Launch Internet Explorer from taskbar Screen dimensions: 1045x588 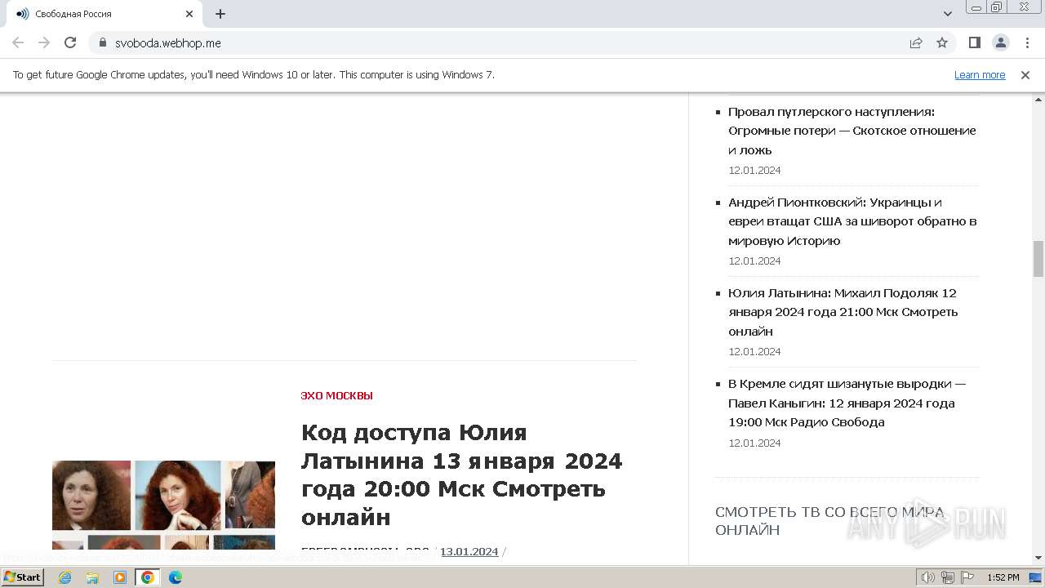click(64, 577)
